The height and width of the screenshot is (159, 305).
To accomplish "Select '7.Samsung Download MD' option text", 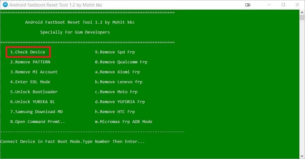I will pos(36,112).
